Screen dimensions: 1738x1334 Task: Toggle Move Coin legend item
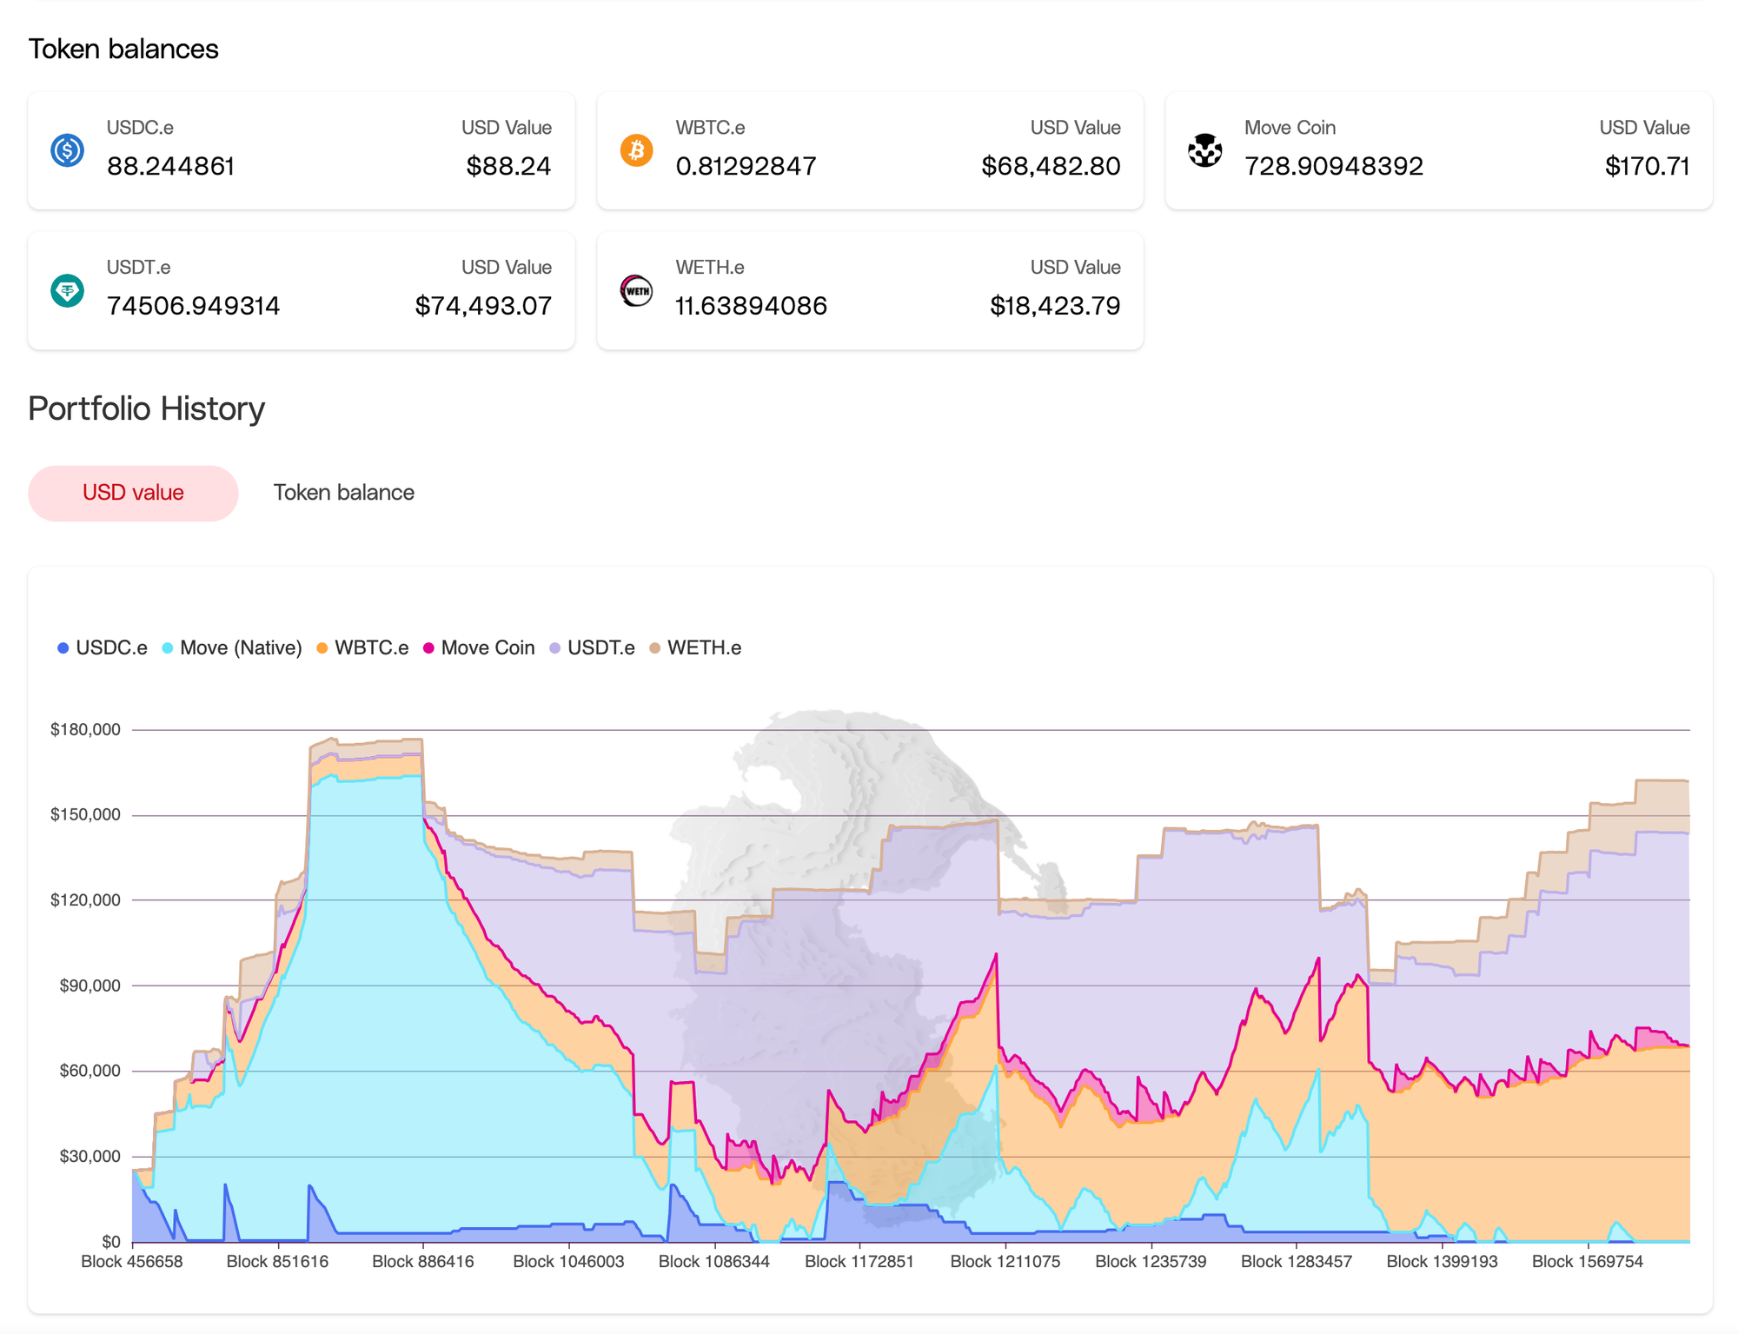pyautogui.click(x=487, y=648)
